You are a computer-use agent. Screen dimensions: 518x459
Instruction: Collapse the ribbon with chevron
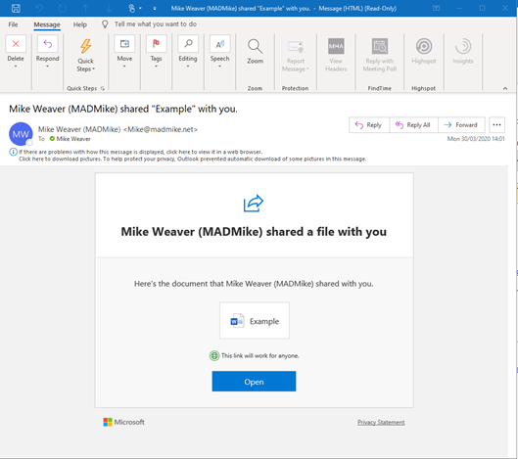coord(505,88)
